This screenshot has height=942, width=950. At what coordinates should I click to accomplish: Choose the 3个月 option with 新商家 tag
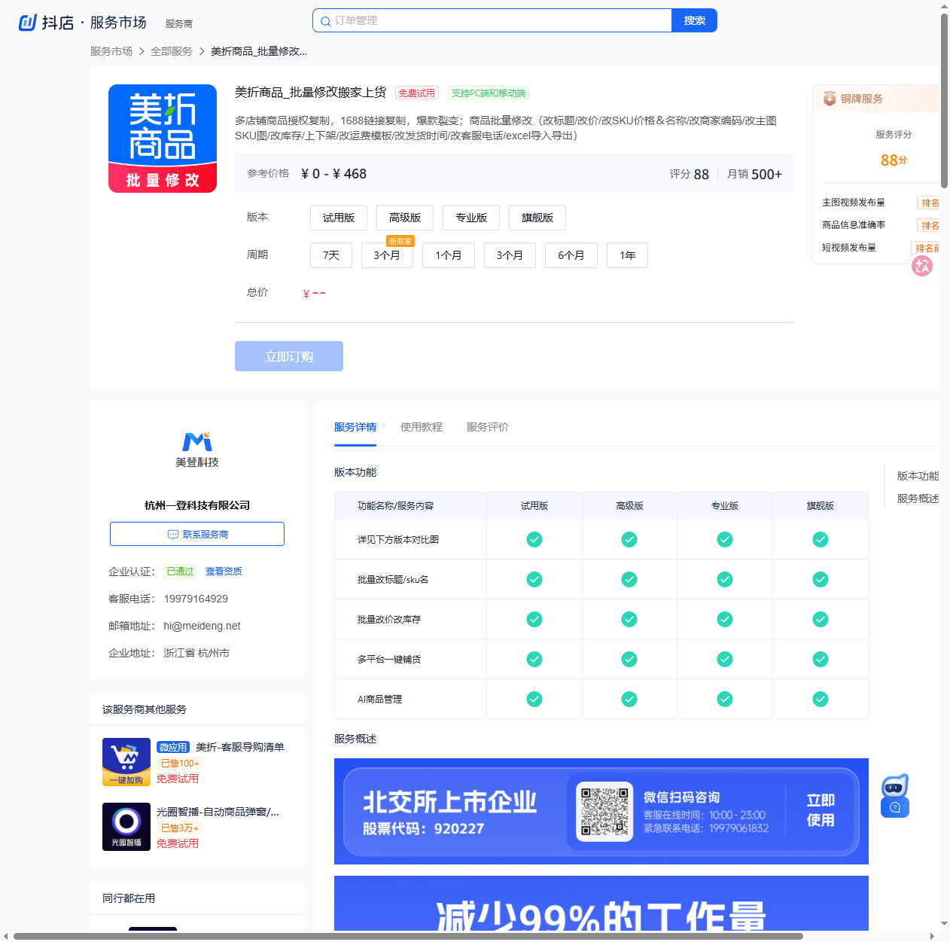click(387, 255)
